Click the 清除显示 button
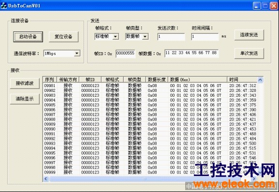This screenshot has height=192, width=279. point(25,99)
